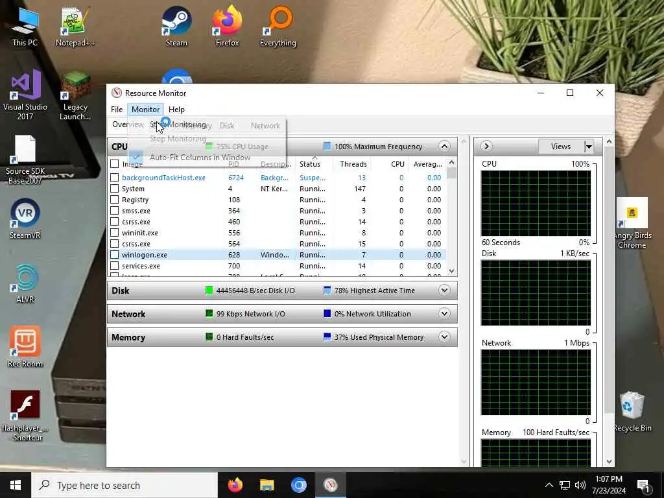
Task: Open the File menu
Action: (117, 109)
